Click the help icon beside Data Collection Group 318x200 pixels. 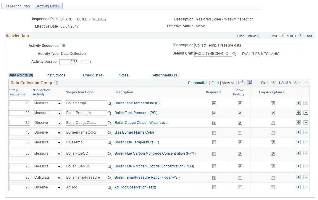(x=57, y=83)
